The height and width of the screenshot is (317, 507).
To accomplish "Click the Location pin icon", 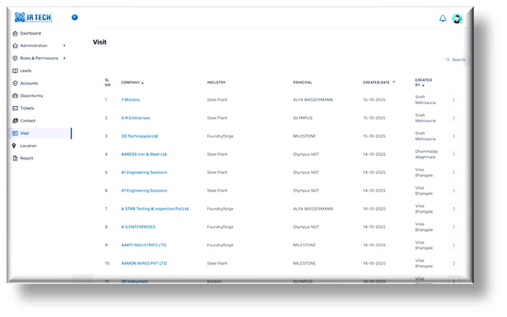I will [x=14, y=146].
